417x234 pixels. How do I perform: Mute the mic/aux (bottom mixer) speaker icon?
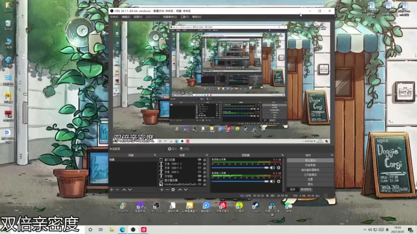272,181
